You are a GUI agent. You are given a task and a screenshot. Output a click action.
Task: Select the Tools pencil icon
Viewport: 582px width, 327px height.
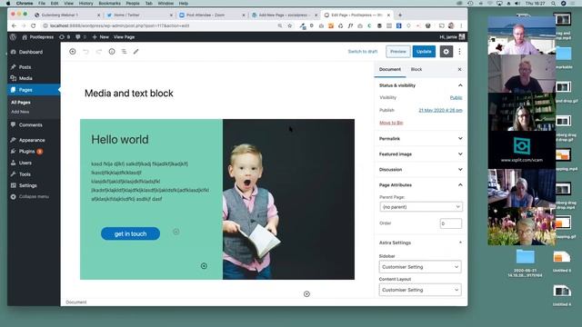(x=135, y=52)
